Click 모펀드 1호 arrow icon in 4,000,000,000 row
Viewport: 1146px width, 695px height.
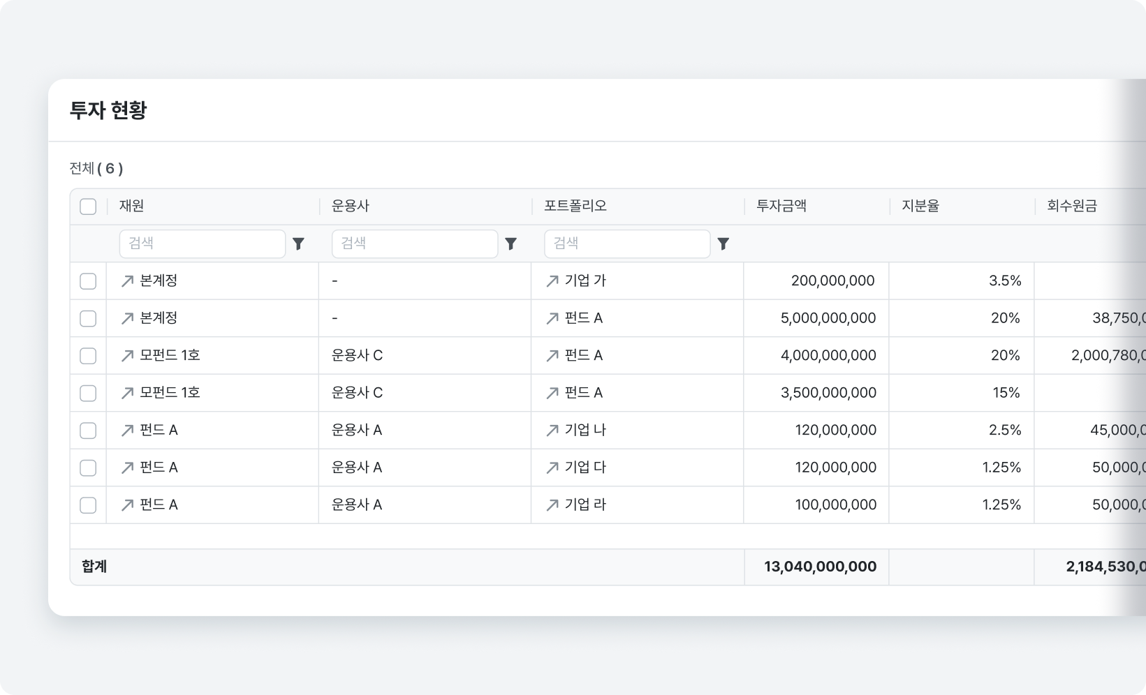click(127, 355)
